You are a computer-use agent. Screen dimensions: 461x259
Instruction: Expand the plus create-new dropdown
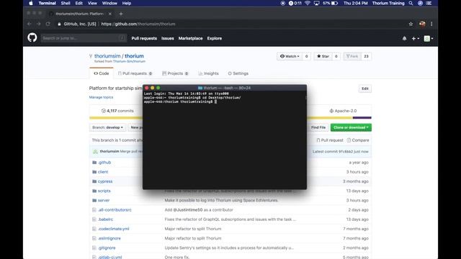tap(416, 38)
